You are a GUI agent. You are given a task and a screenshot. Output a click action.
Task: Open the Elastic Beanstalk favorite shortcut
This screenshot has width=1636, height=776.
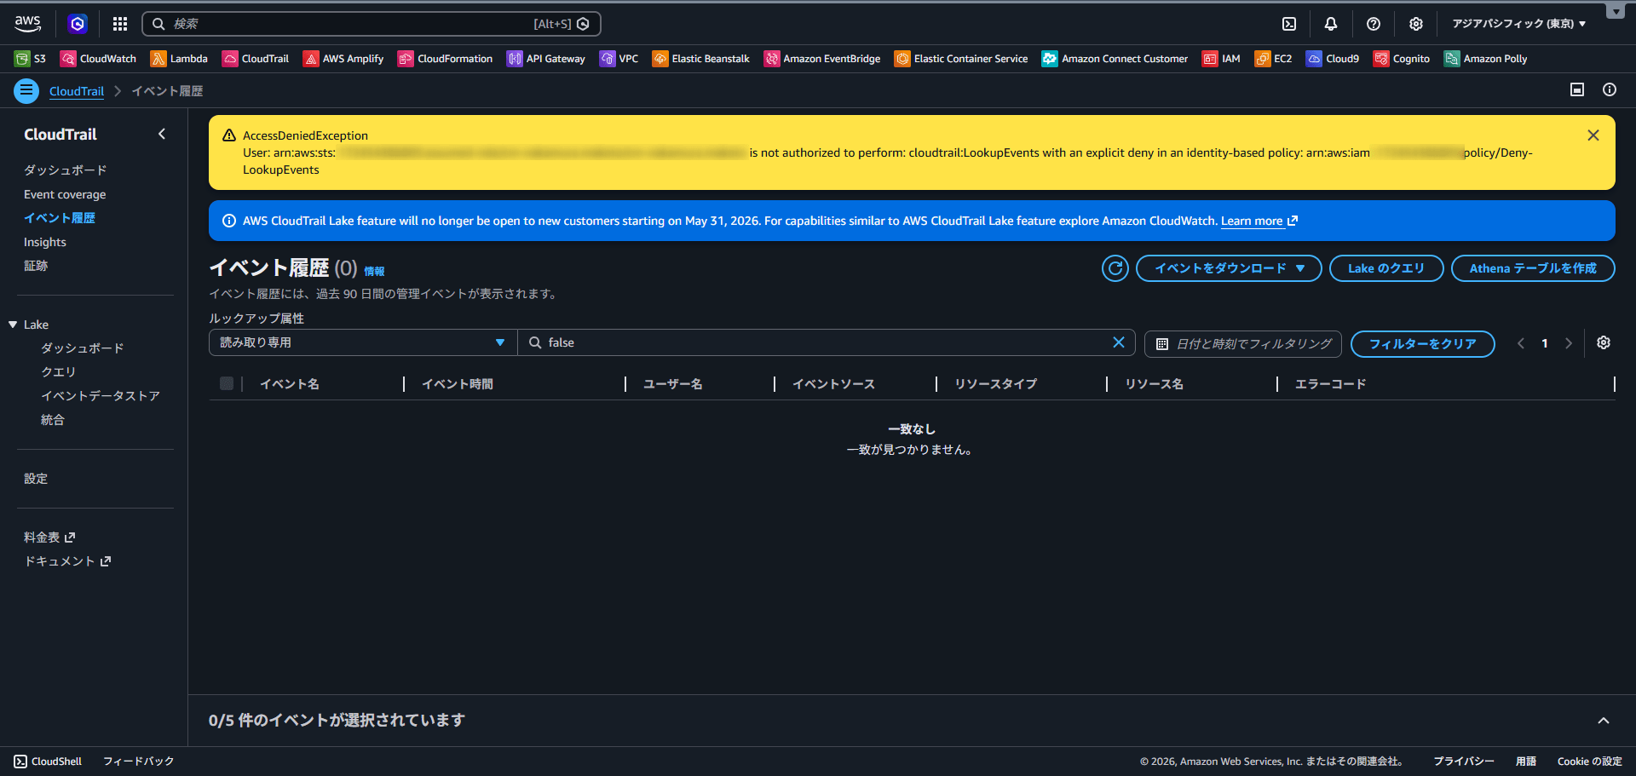click(701, 59)
